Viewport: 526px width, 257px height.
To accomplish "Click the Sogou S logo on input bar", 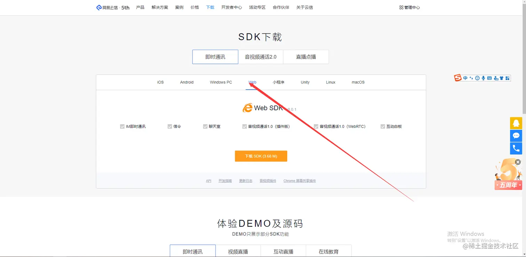I will pyautogui.click(x=458, y=78).
